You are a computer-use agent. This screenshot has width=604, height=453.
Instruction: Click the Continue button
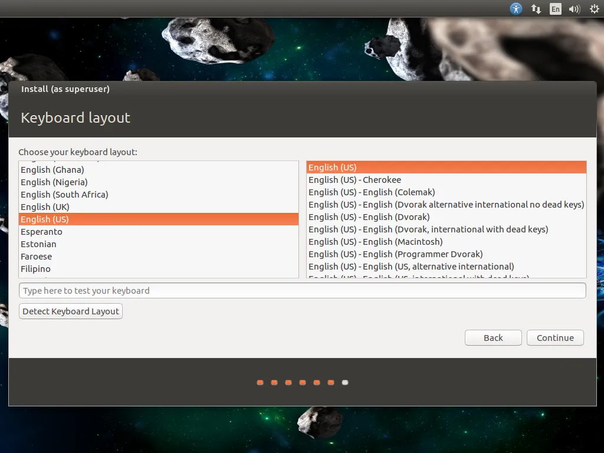click(555, 338)
